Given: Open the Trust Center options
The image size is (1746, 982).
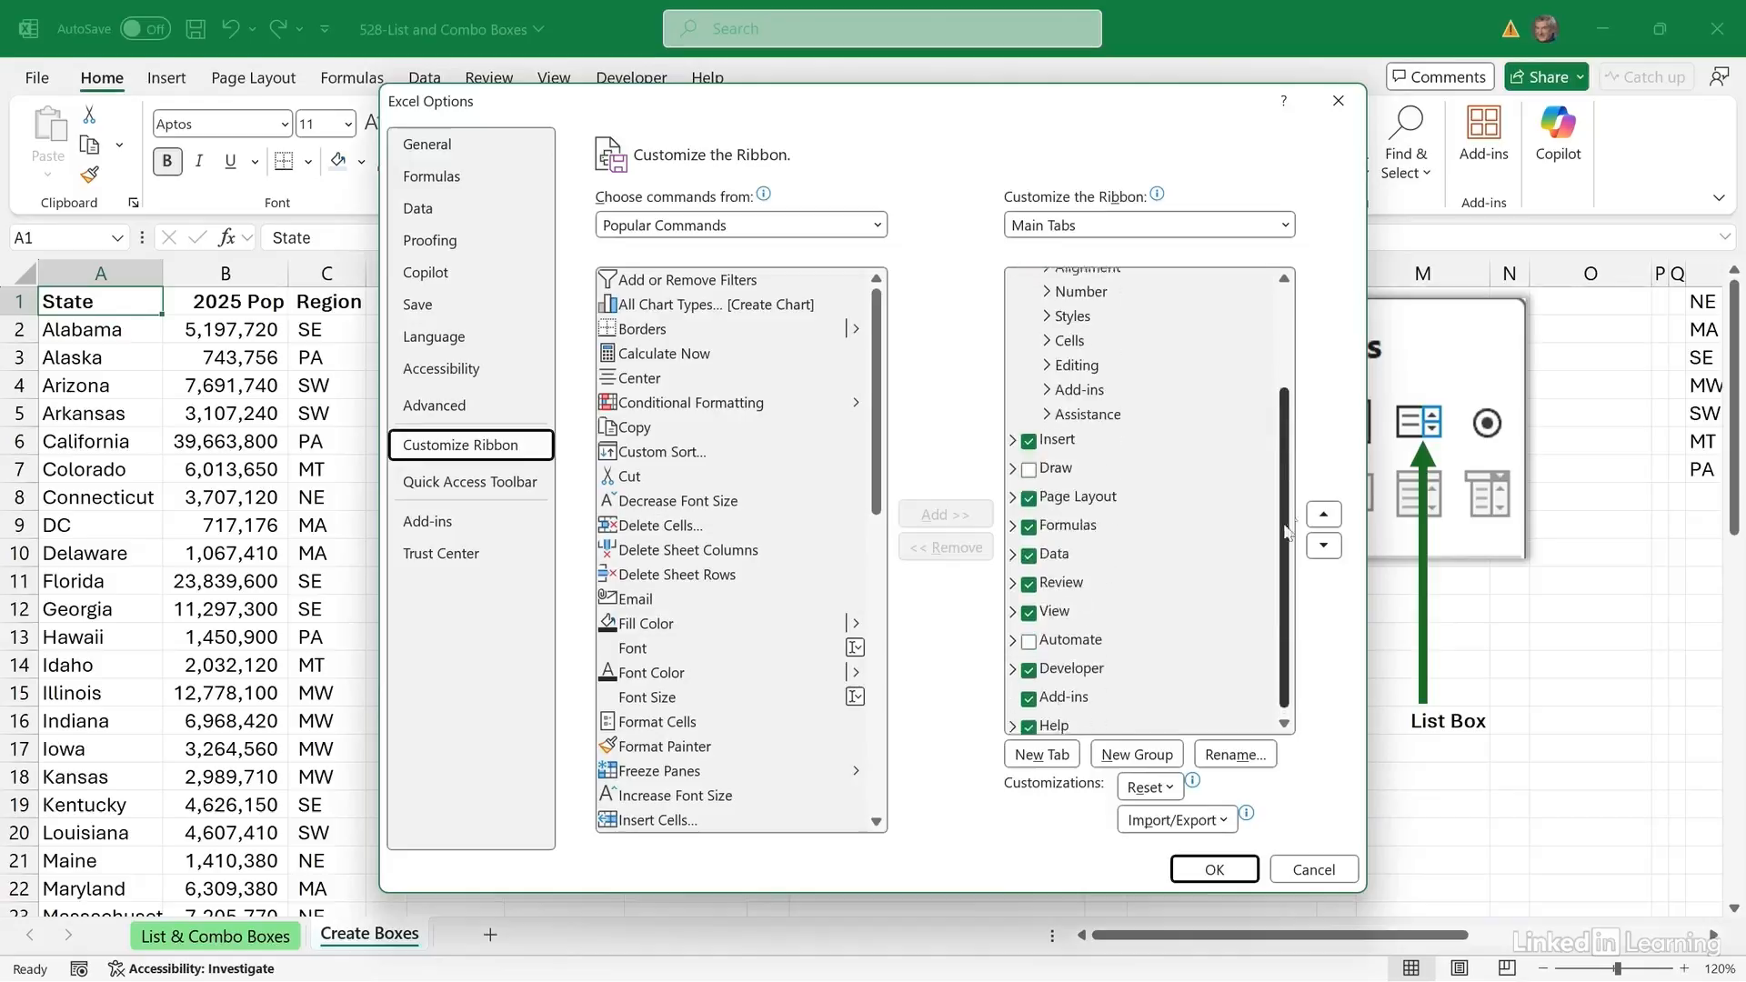Looking at the screenshot, I should click(440, 554).
